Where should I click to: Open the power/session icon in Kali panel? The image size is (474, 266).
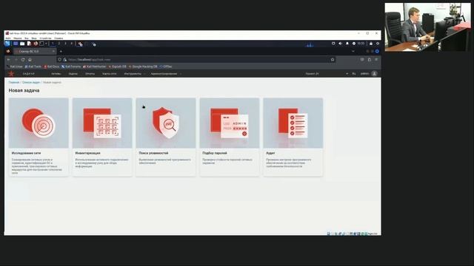click(378, 44)
